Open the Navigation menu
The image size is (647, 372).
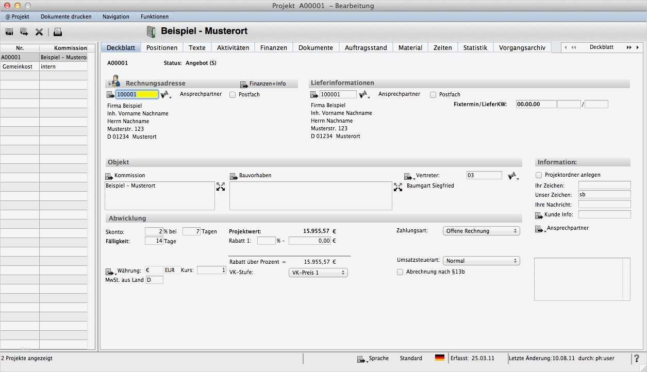pyautogui.click(x=116, y=16)
